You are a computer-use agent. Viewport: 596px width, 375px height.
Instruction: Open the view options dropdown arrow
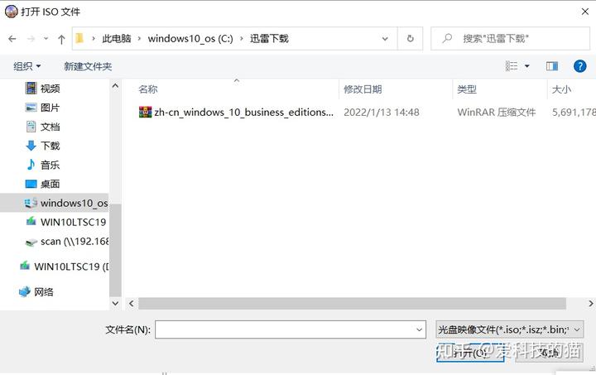pyautogui.click(x=527, y=66)
